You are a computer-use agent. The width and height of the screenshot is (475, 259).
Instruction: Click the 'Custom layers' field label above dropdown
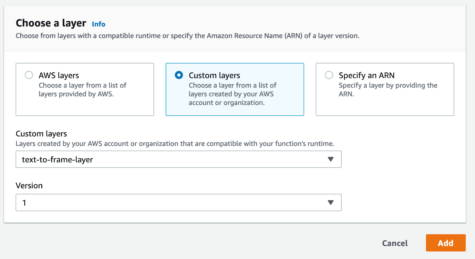pyautogui.click(x=41, y=134)
